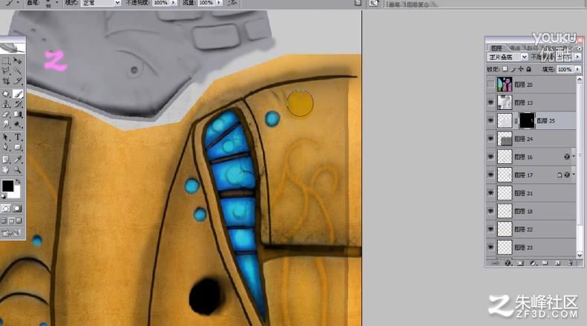Open the layer opacity slider arrow
The width and height of the screenshot is (587, 326).
pyautogui.click(x=577, y=57)
